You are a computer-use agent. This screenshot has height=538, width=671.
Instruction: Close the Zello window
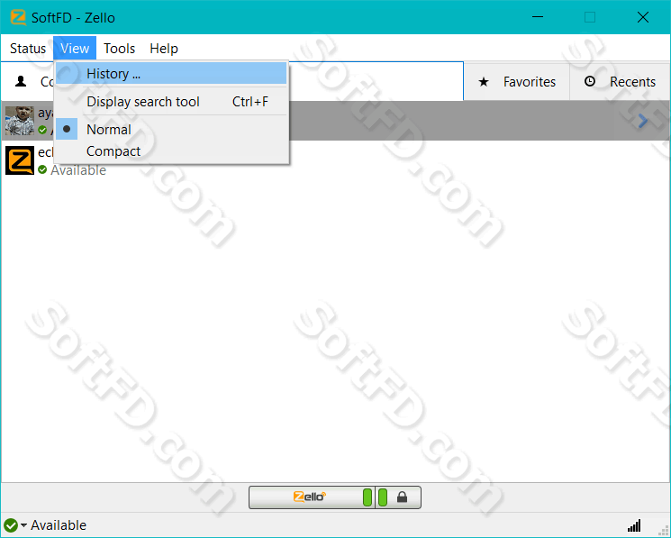pos(643,17)
